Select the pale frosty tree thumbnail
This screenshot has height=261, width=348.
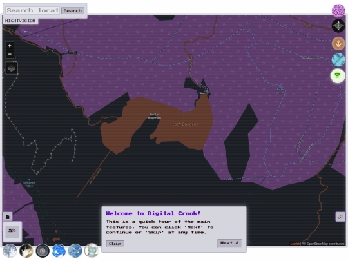tap(10, 251)
